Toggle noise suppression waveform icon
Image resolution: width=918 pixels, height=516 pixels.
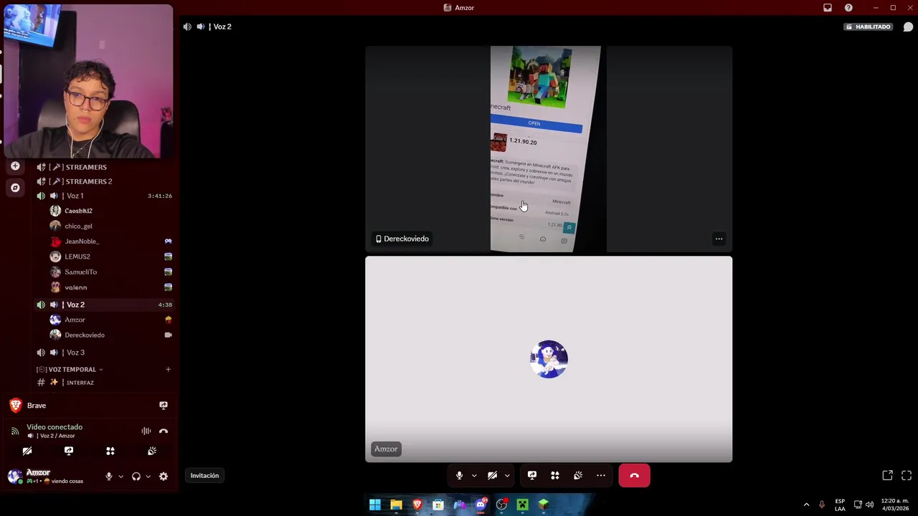click(x=146, y=431)
